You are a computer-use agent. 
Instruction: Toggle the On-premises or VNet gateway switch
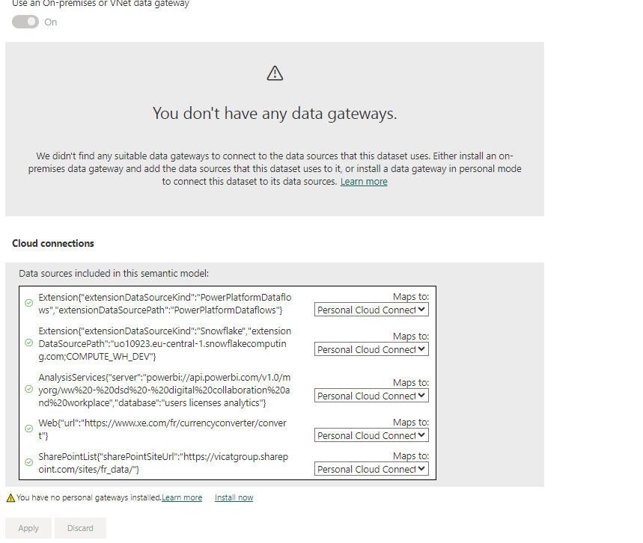pos(25,22)
